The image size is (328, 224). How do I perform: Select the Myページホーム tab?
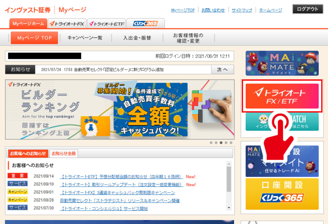tap(29, 24)
